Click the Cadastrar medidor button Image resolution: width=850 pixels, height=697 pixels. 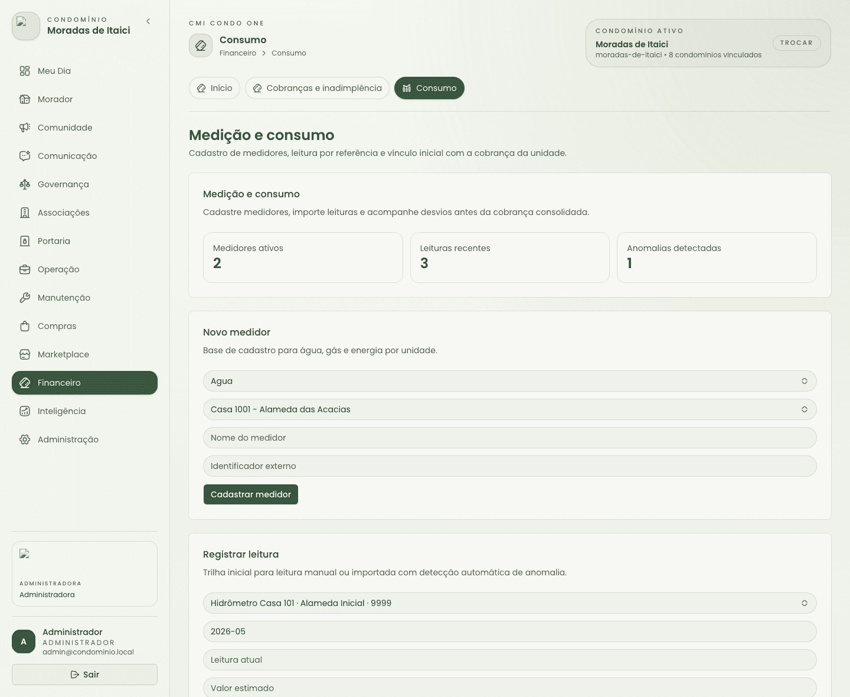(251, 494)
